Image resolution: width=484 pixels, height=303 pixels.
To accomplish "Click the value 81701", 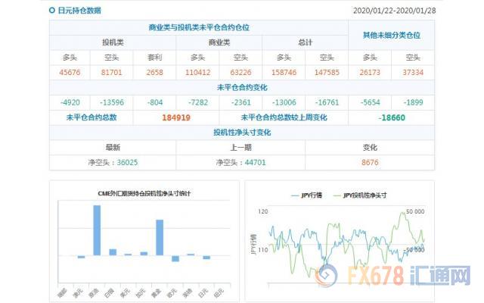I will click(111, 73).
